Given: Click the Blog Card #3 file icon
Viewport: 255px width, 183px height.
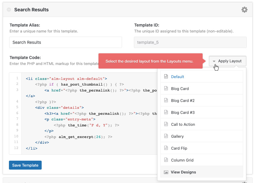Looking at the screenshot, I should [166, 112].
